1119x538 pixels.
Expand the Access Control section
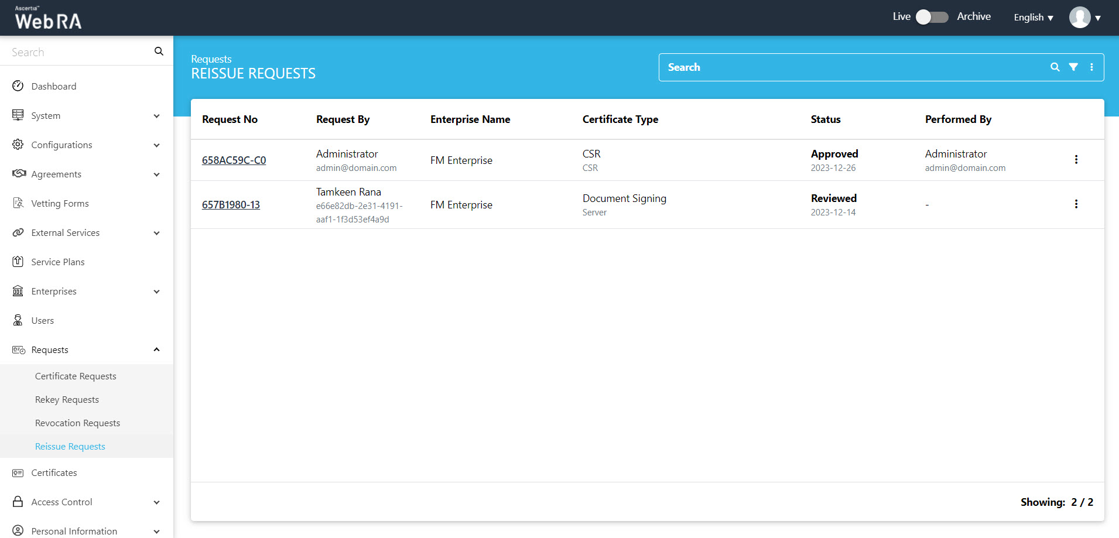tap(156, 502)
